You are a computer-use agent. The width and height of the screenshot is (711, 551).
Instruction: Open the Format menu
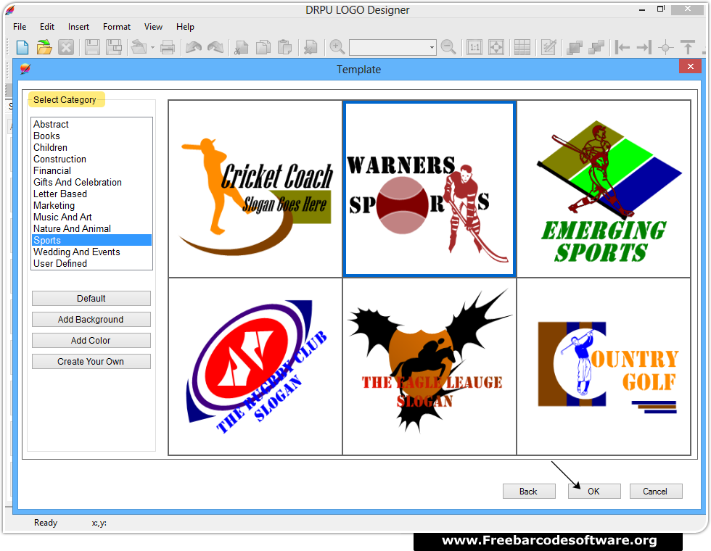tap(117, 27)
